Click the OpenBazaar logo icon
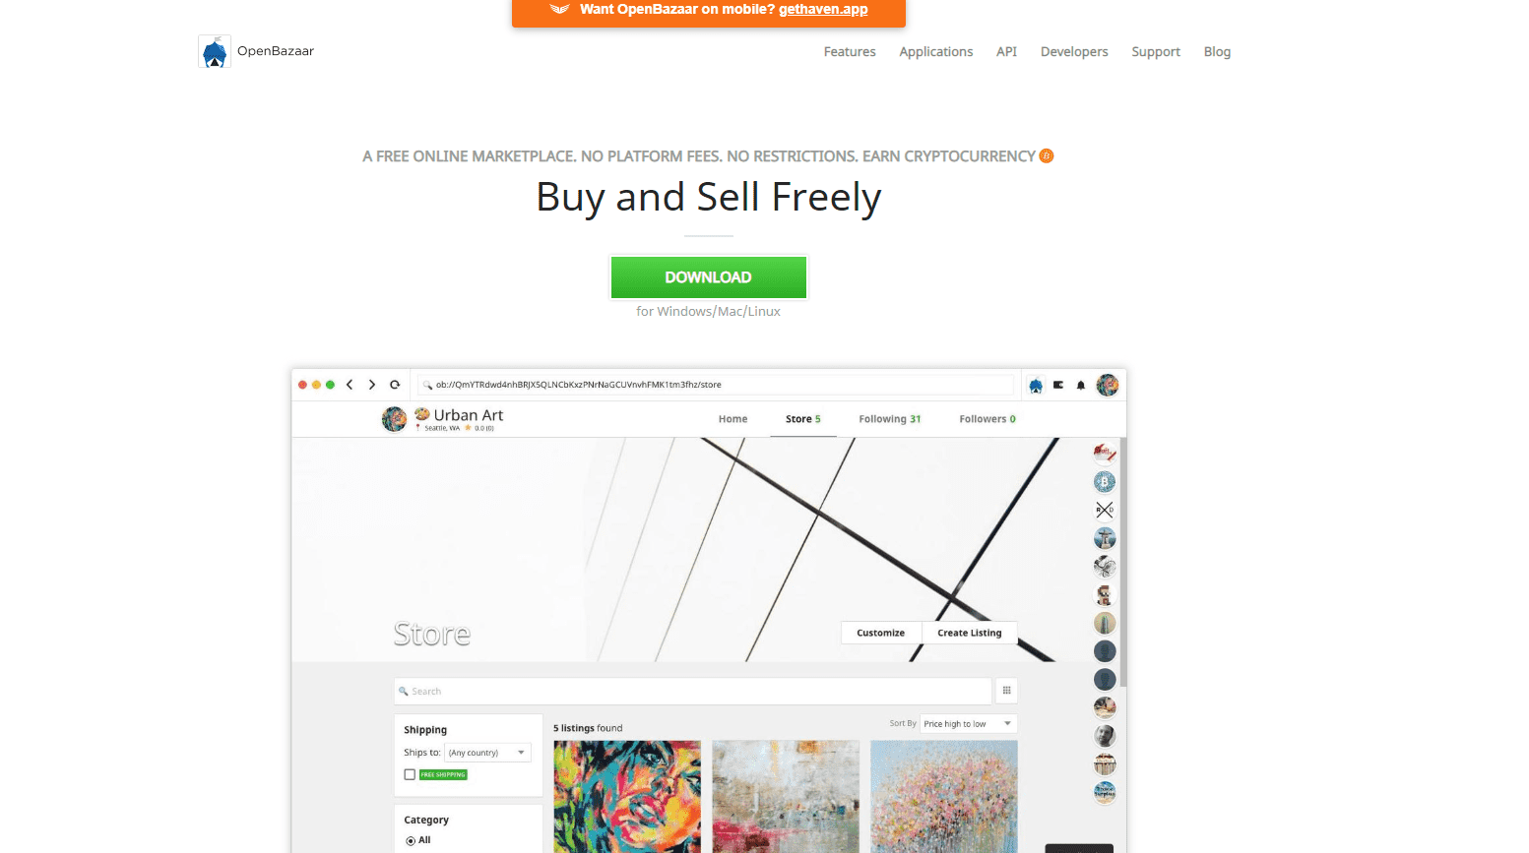The image size is (1529, 853). pyautogui.click(x=215, y=51)
